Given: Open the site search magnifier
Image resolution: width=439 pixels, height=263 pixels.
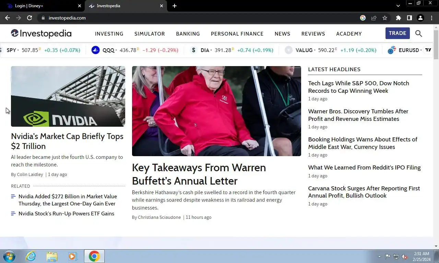Looking at the screenshot, I should 418,34.
